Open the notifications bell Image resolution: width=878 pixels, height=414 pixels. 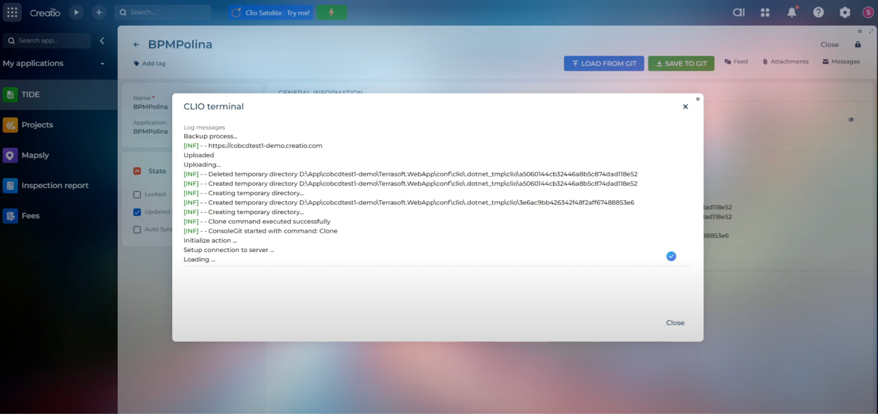coord(792,12)
